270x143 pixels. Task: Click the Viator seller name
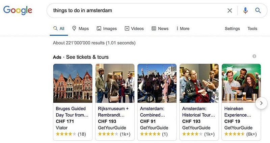62,128
